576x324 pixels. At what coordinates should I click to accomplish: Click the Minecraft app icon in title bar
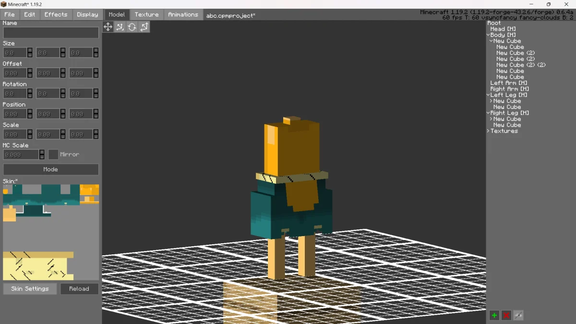point(4,4)
